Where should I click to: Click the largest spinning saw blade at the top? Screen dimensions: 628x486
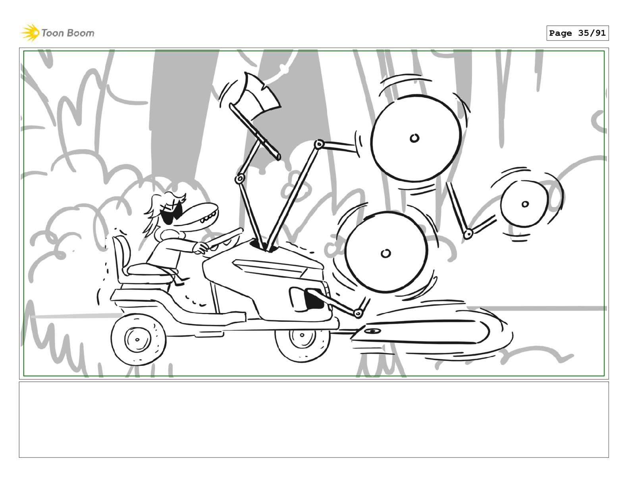pyautogui.click(x=416, y=138)
